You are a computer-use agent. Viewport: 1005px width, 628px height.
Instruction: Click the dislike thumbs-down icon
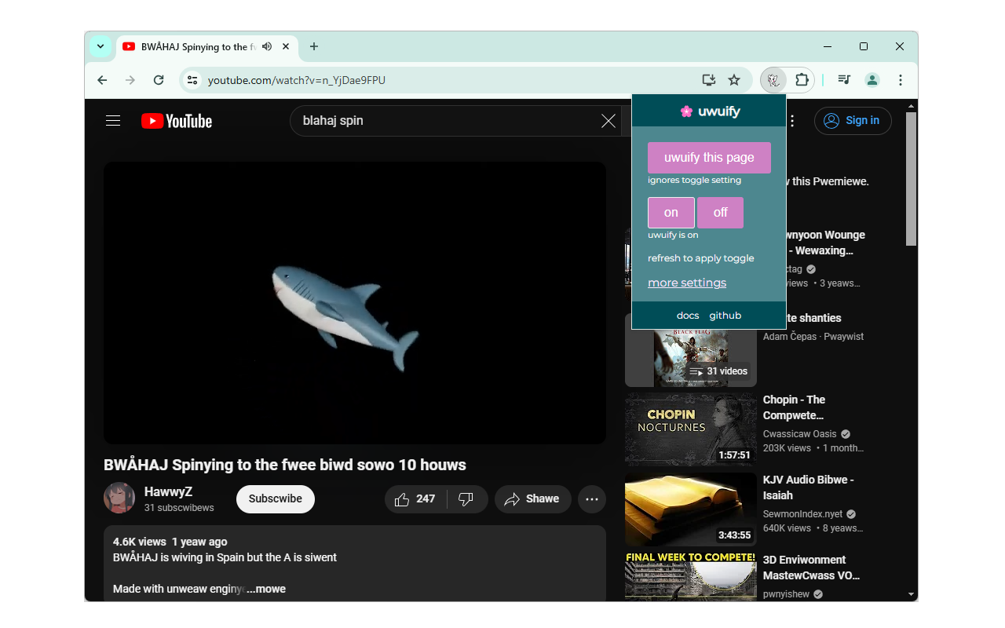click(466, 499)
